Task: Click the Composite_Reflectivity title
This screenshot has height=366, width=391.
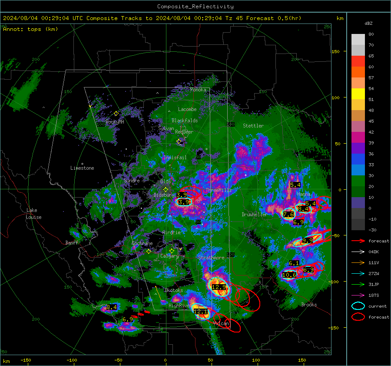Action: click(195, 7)
